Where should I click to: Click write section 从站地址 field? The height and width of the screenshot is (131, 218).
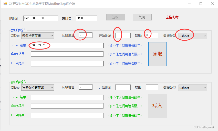[x=85, y=87]
